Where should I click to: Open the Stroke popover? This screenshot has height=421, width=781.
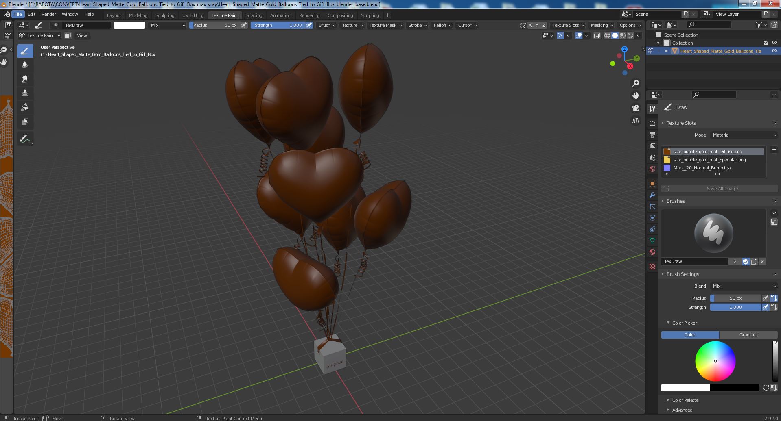418,25
